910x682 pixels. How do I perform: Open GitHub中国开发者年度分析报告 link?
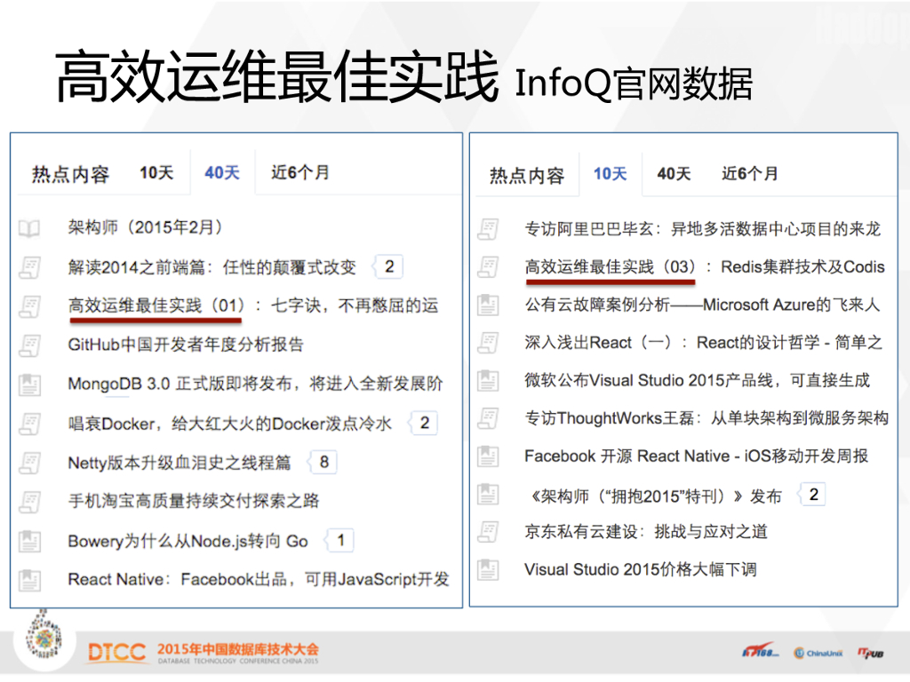click(x=186, y=345)
